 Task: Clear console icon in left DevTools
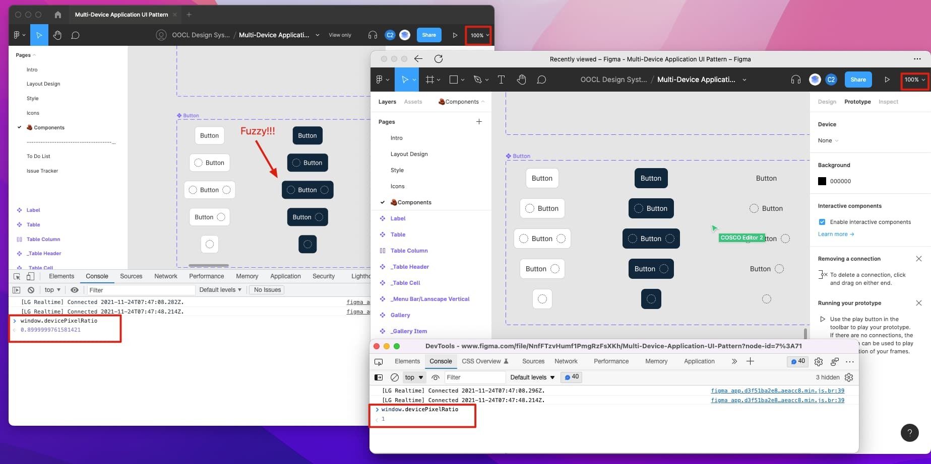31,290
